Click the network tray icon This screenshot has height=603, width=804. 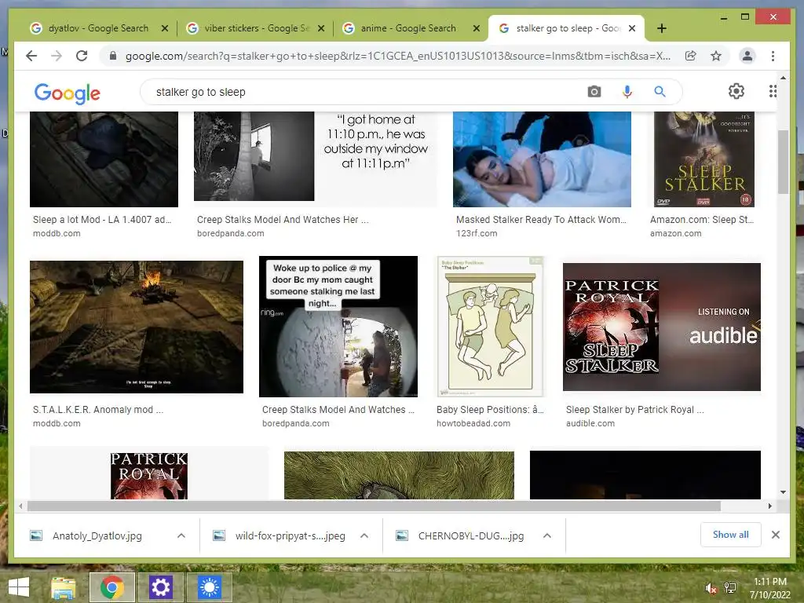[730, 588]
